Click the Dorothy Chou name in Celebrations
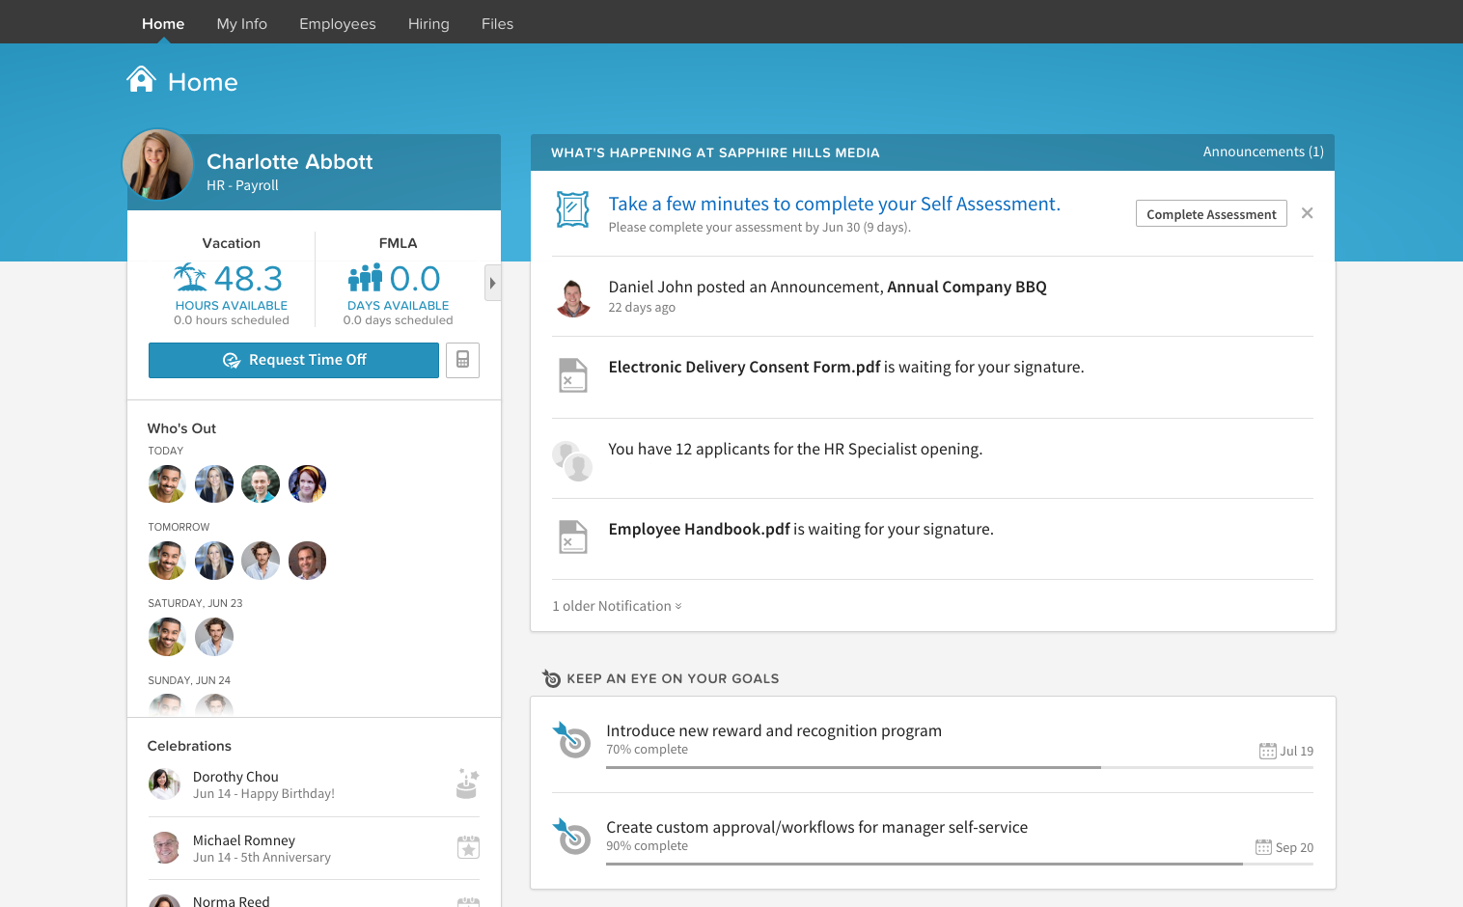 pyautogui.click(x=235, y=777)
